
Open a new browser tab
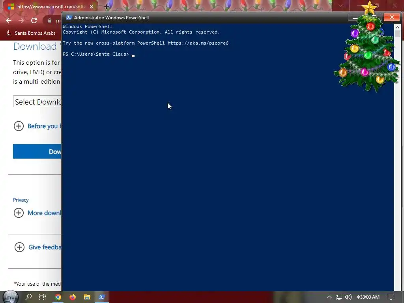(x=107, y=7)
